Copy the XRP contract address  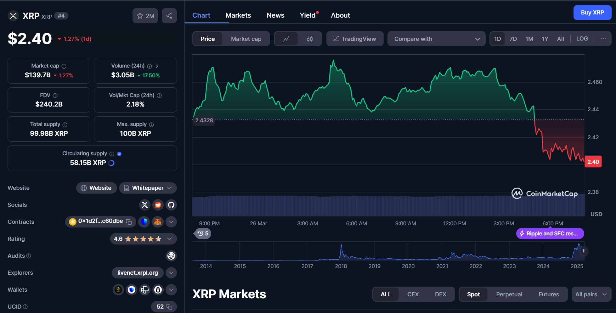129,222
